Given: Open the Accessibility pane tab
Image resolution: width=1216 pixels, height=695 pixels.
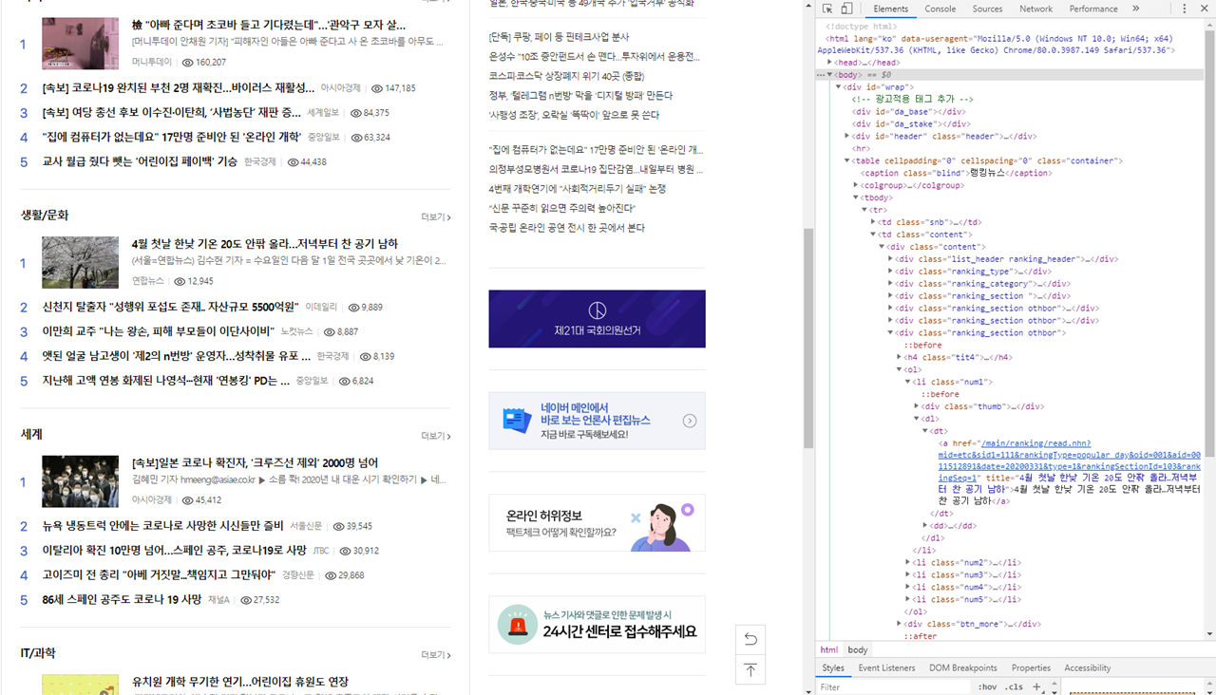Looking at the screenshot, I should click(x=1088, y=667).
